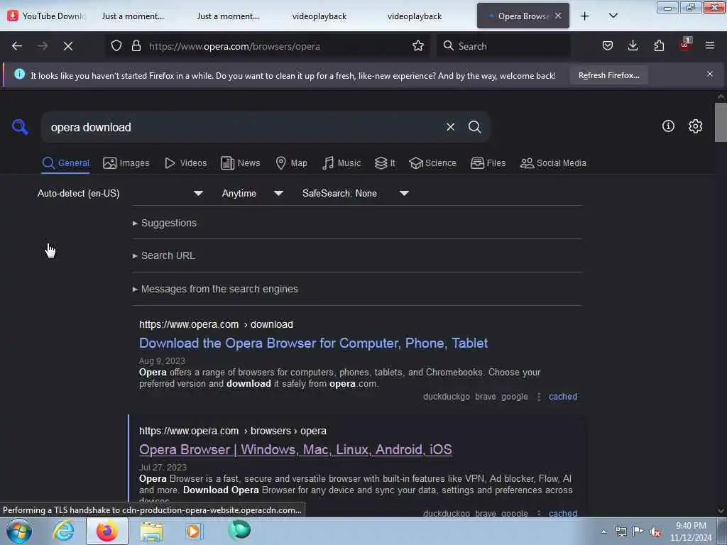727x545 pixels.
Task: Select the Videos search category
Action: (186, 163)
